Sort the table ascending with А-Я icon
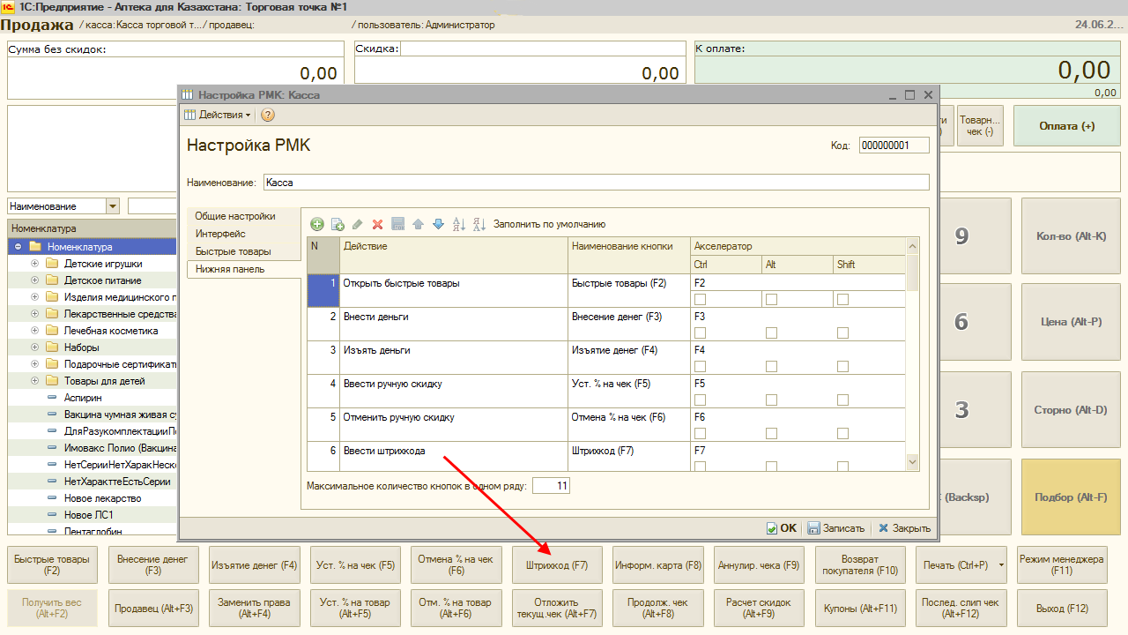This screenshot has height=635, width=1128. click(458, 225)
